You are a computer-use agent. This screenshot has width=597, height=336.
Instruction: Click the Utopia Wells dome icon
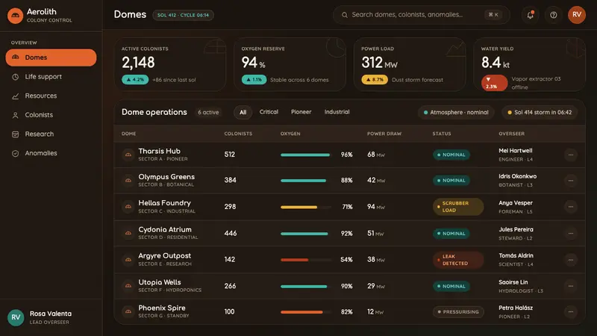coord(128,286)
